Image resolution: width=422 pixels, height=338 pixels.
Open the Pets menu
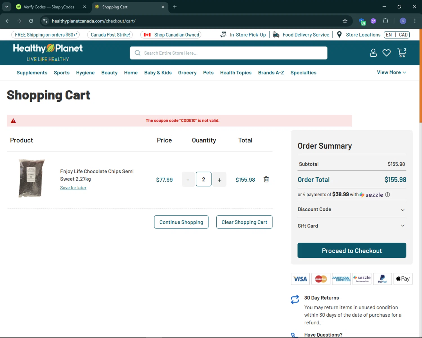point(208,73)
